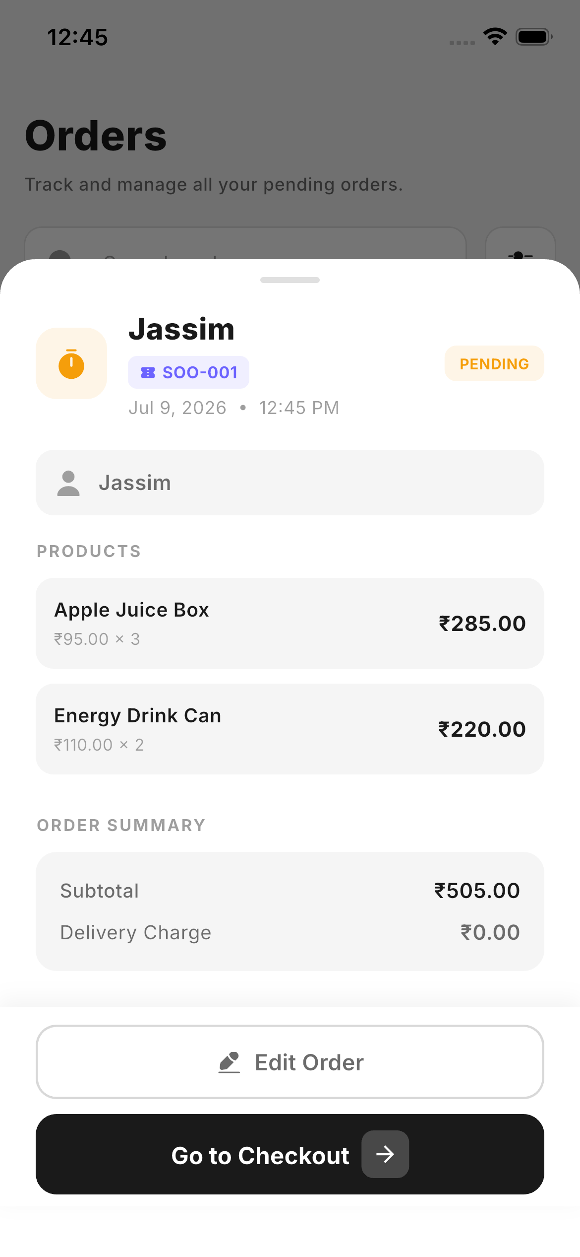The image size is (580, 1257).
Task: Tap the battery indicator icon
Action: point(534,37)
